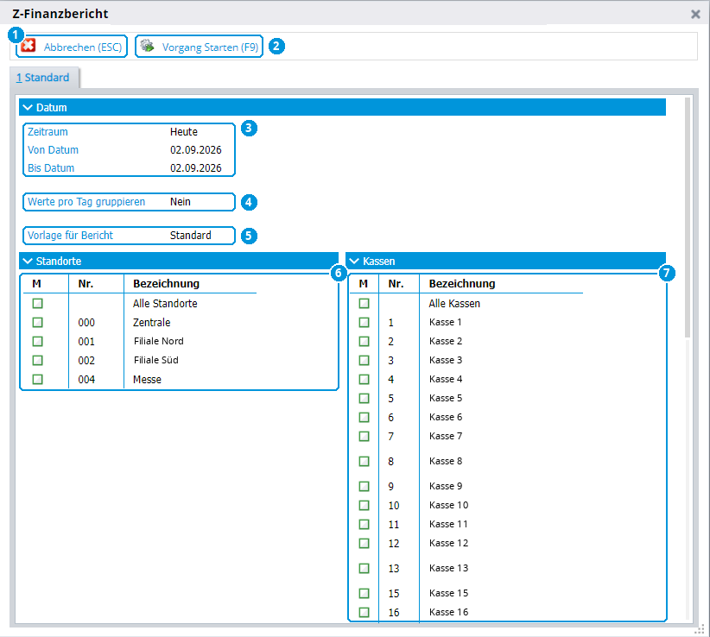
Task: Tick the Kasse 11 checkbox
Action: pyautogui.click(x=364, y=524)
